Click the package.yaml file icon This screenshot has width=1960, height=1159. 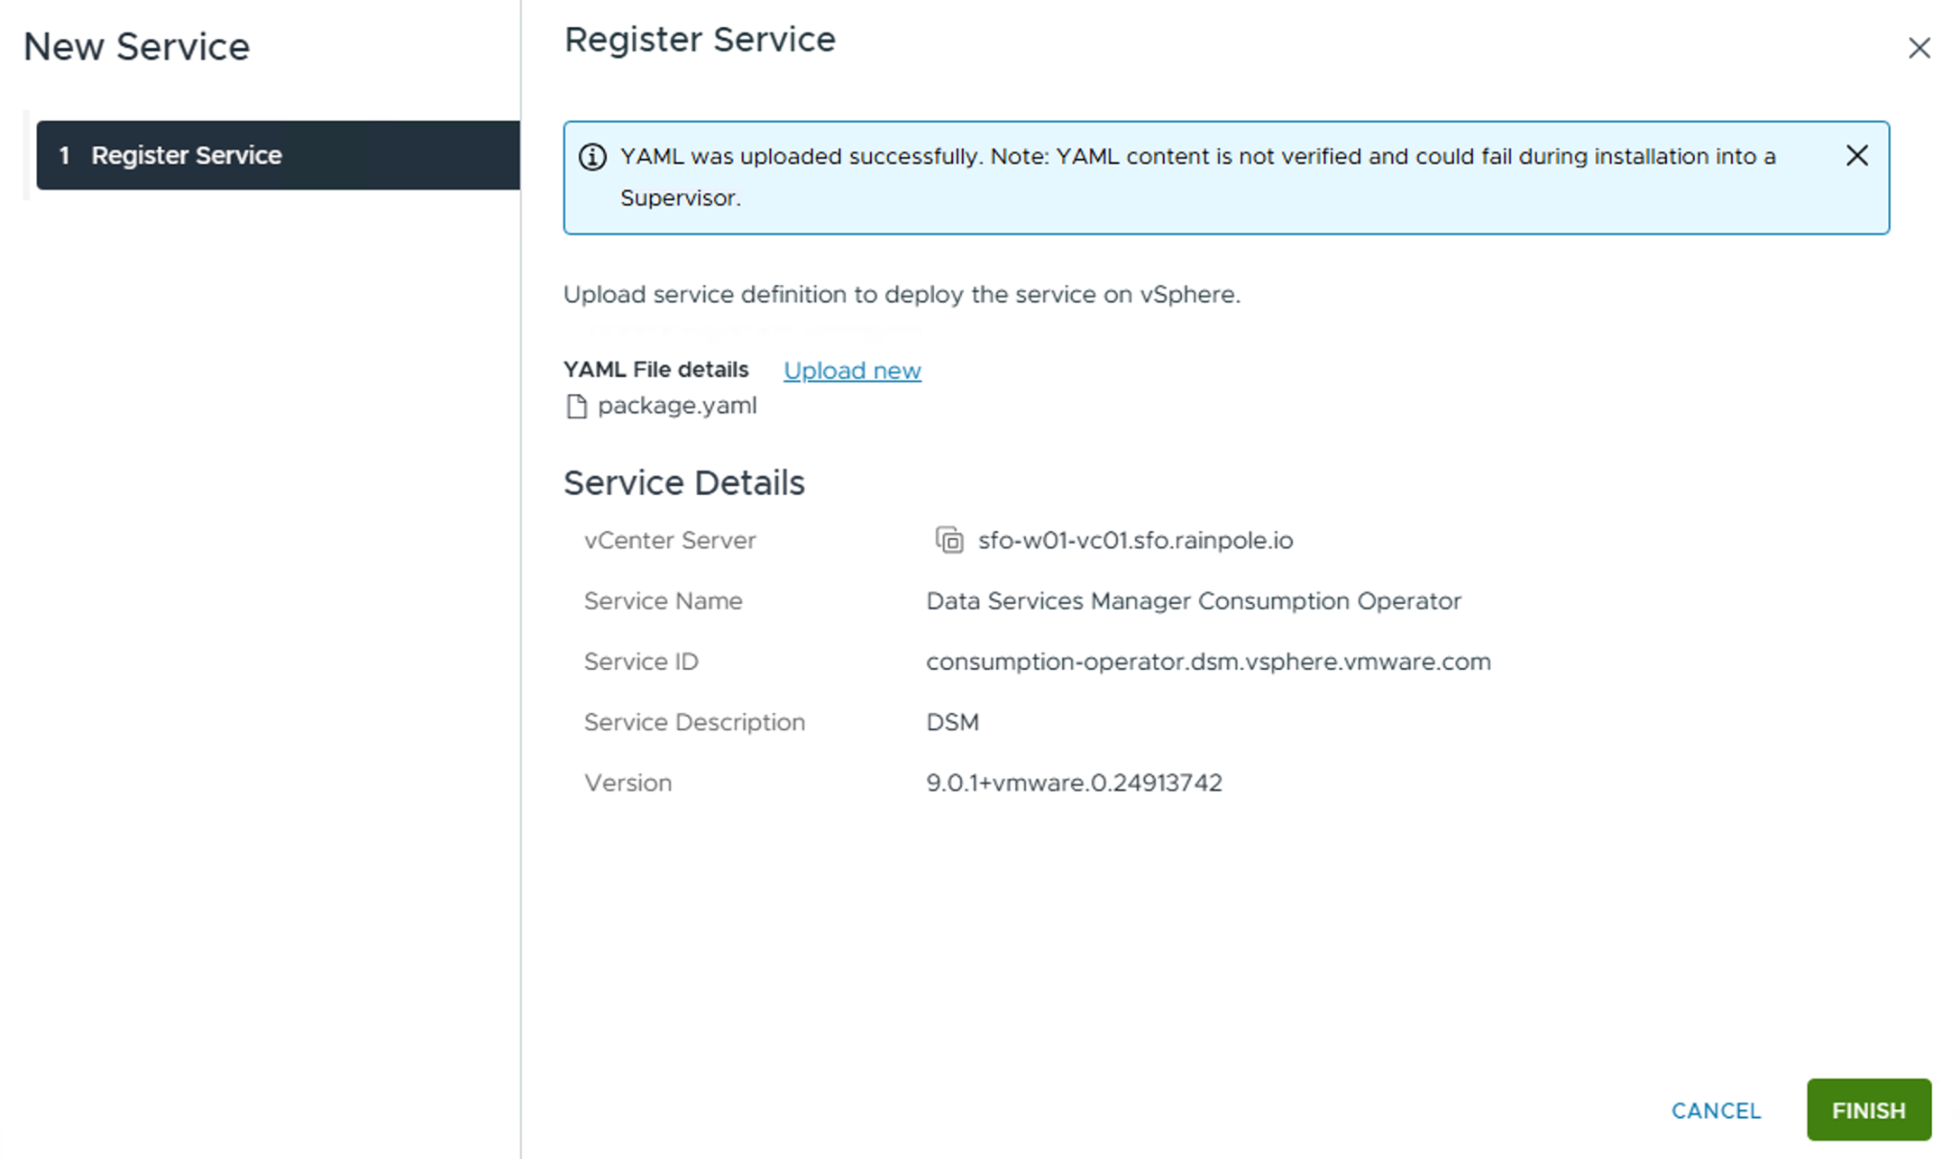[576, 407]
